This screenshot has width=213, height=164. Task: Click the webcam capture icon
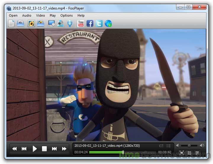61,23
